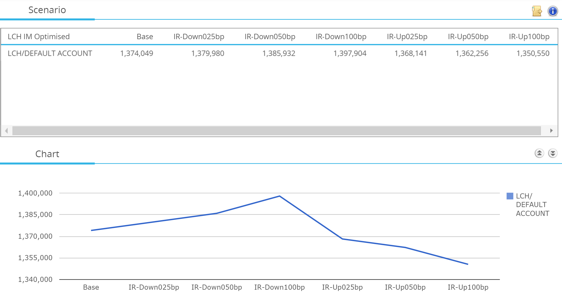Click IR-Down050bp label on chart x-axis

coord(216,287)
